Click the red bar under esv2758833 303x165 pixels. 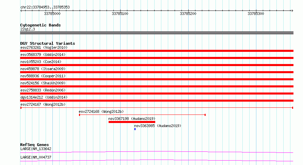(x=157, y=94)
